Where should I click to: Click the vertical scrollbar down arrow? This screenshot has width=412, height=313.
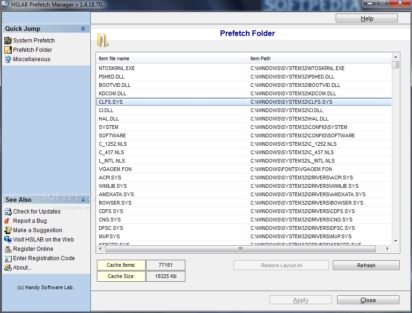click(396, 241)
